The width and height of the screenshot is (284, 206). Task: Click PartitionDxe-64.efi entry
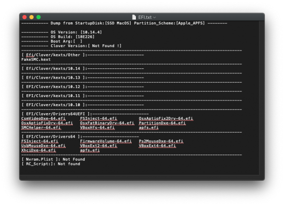(x=162, y=123)
